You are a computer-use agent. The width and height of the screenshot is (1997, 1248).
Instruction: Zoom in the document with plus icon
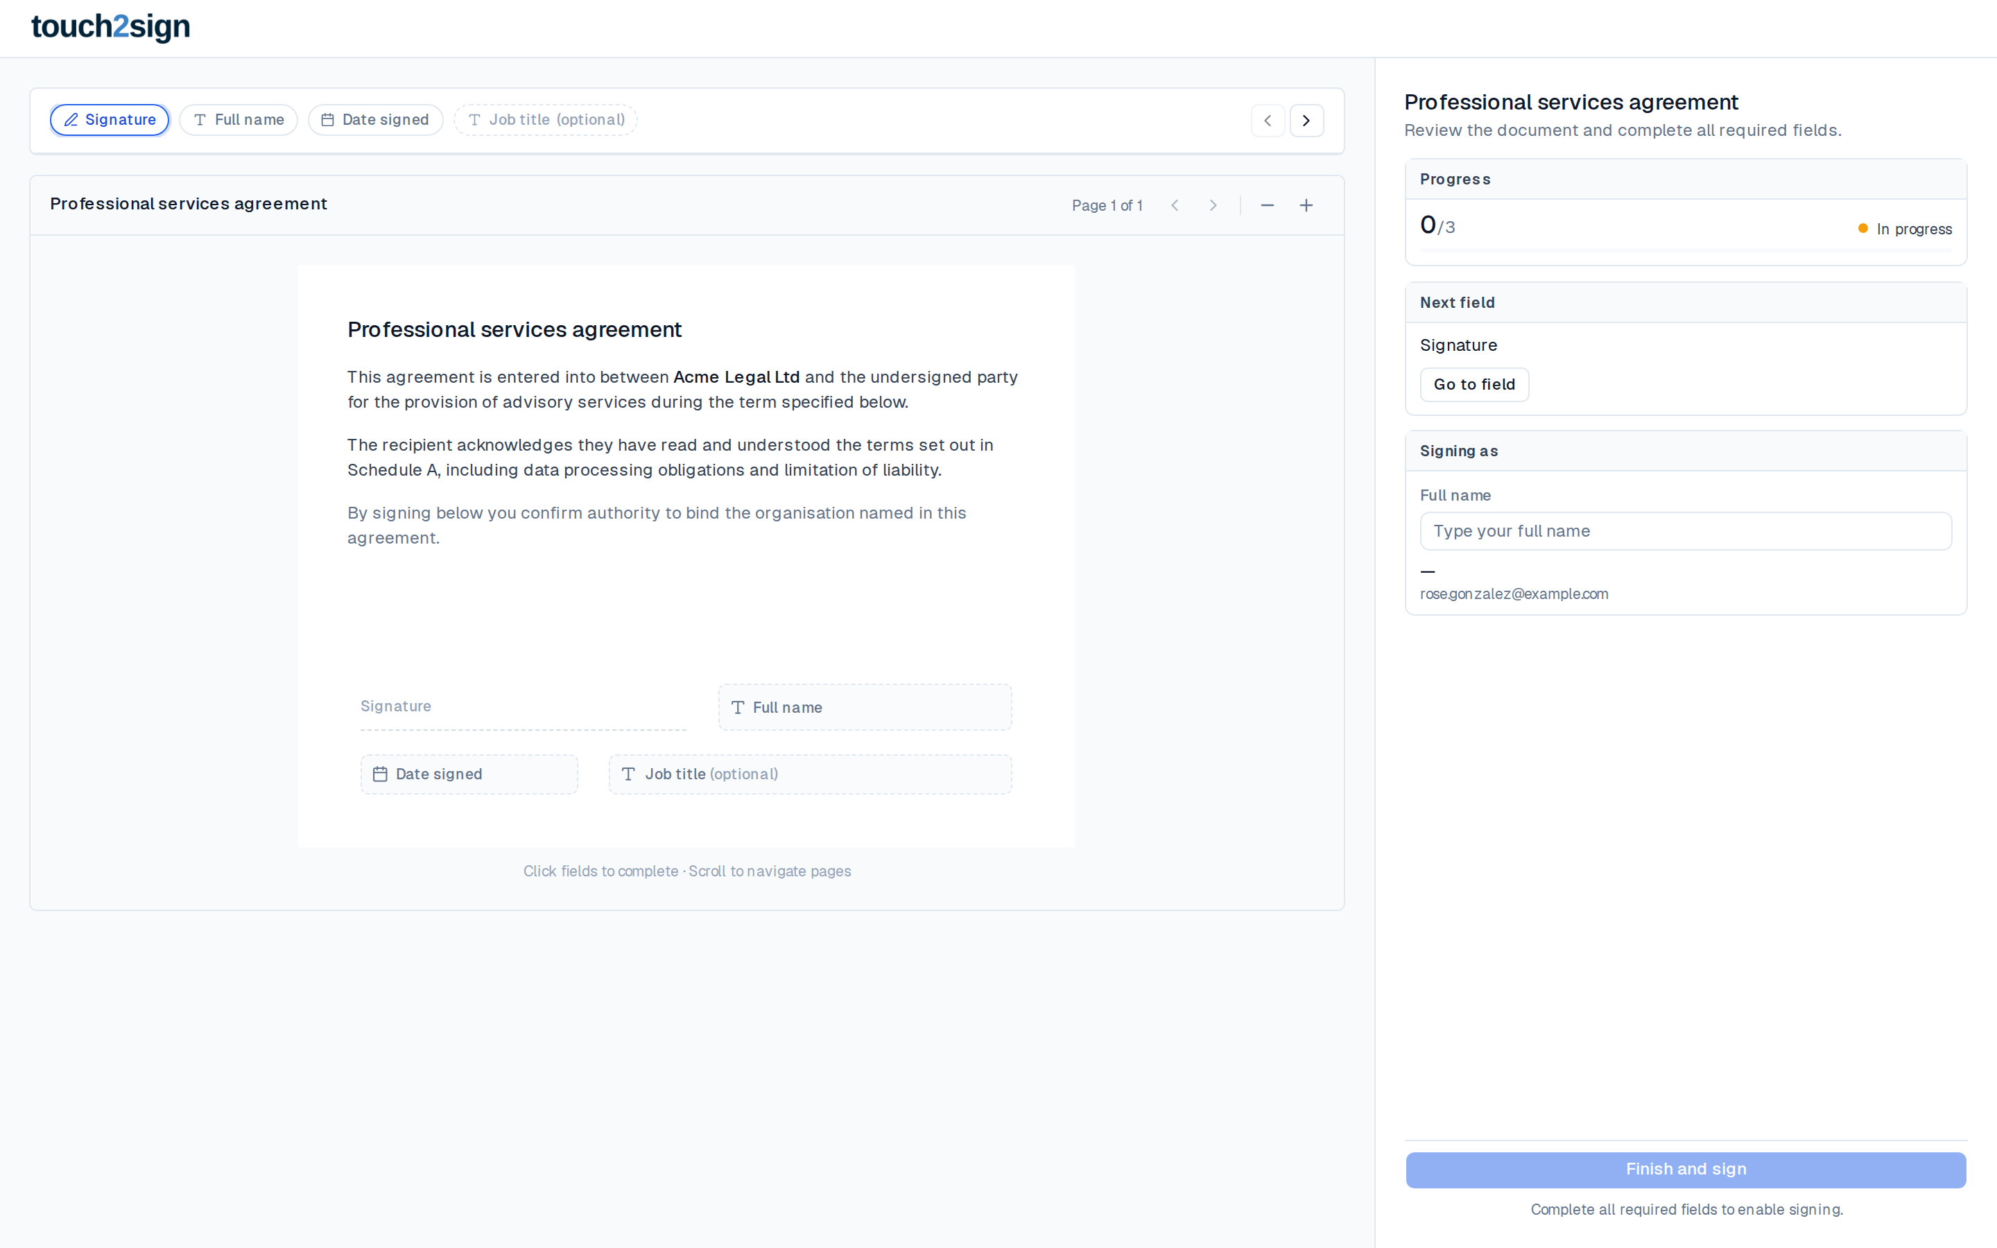pos(1306,205)
